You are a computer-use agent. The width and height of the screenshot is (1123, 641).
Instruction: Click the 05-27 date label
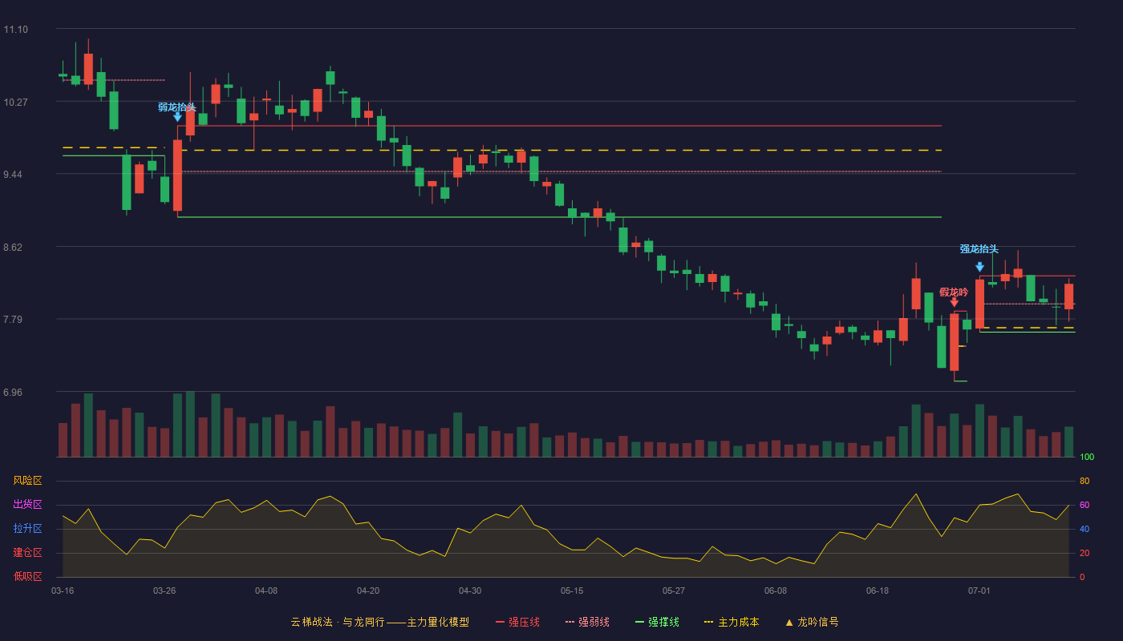(x=674, y=591)
